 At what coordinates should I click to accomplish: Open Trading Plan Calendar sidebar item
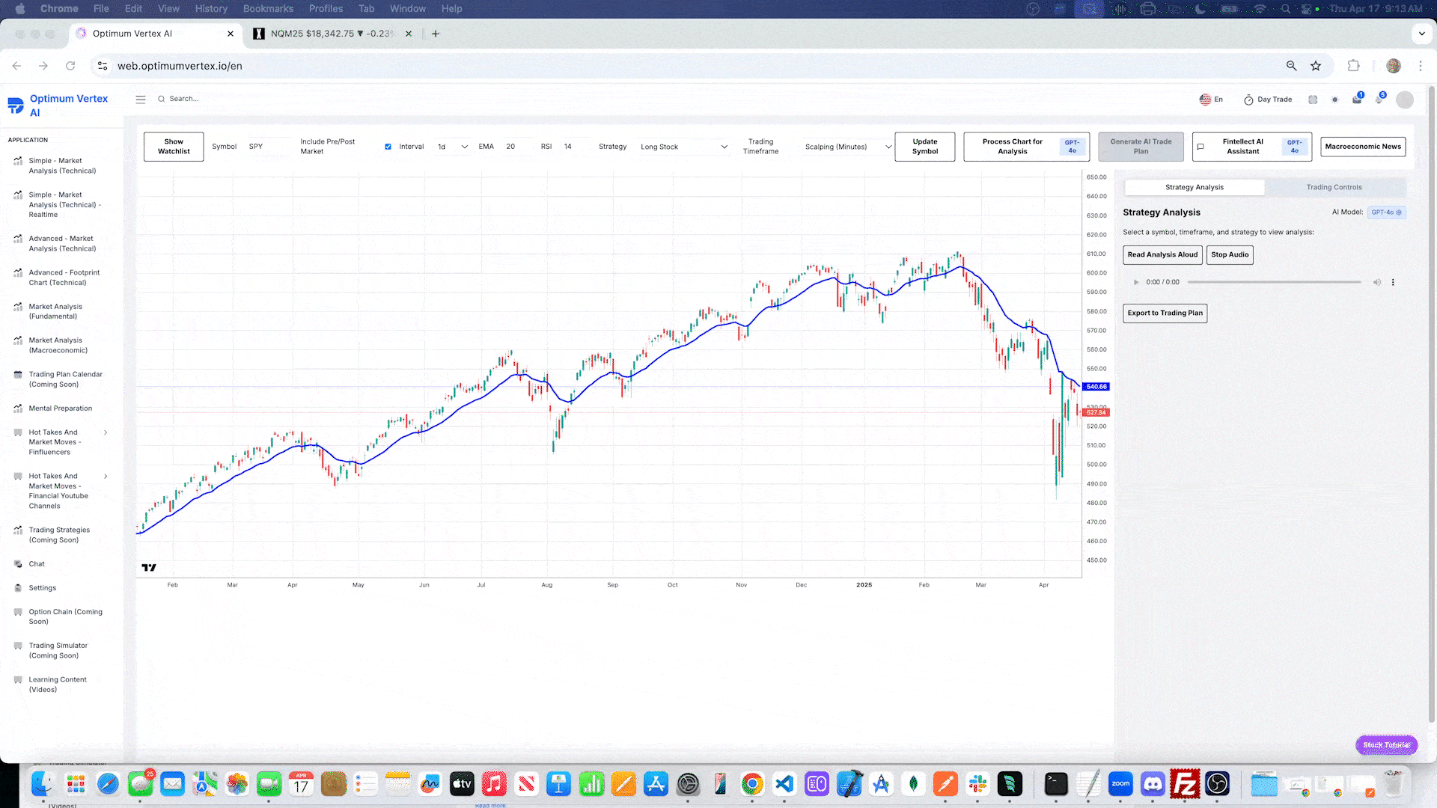tap(61, 379)
